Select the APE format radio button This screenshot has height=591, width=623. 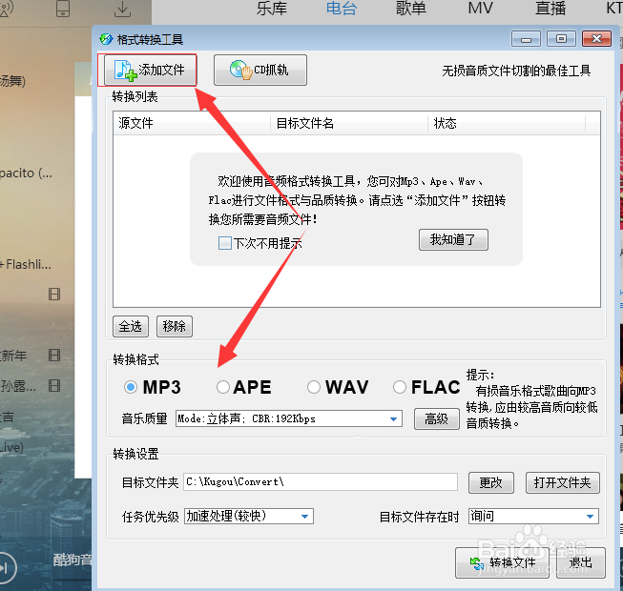[223, 387]
